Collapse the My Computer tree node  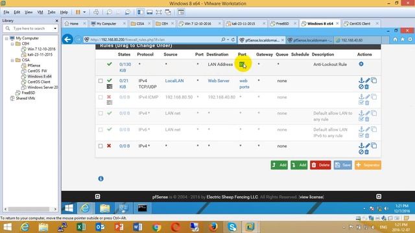pos(6,38)
